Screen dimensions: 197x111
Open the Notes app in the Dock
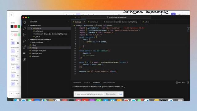pyautogui.click(x=157, y=101)
